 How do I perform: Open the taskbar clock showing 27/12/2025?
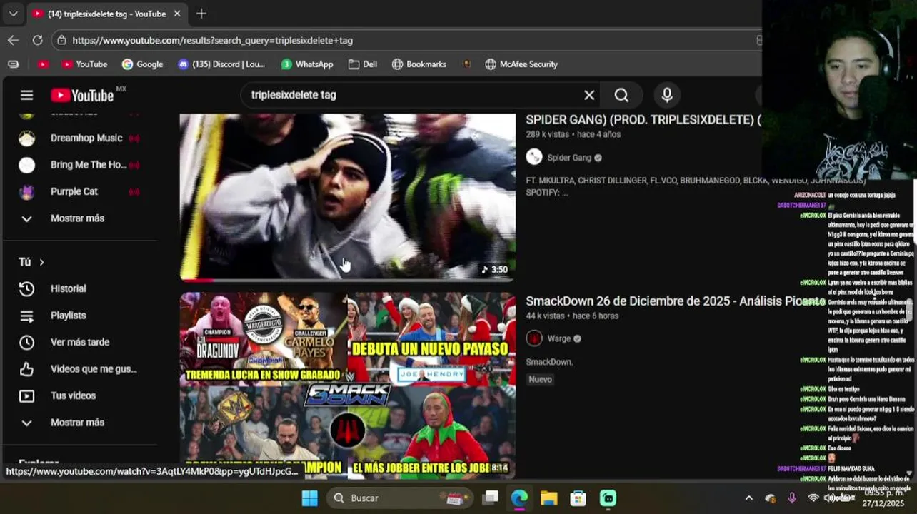pyautogui.click(x=883, y=498)
